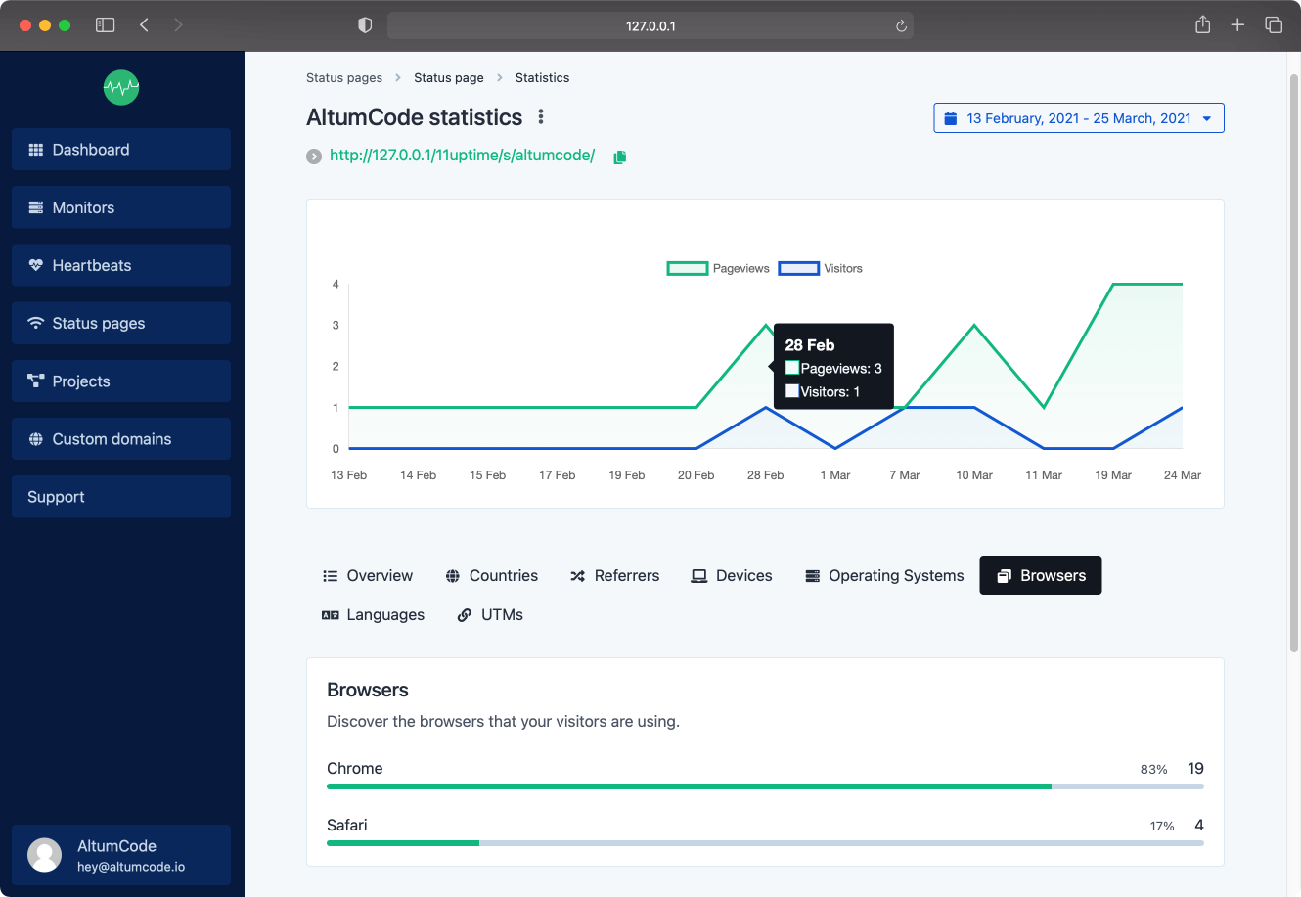Click the Operating Systems server icon

tap(813, 576)
